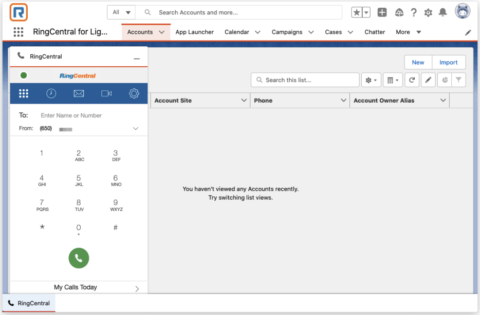Open the notifications bell
This screenshot has height=315, width=480.
point(442,12)
